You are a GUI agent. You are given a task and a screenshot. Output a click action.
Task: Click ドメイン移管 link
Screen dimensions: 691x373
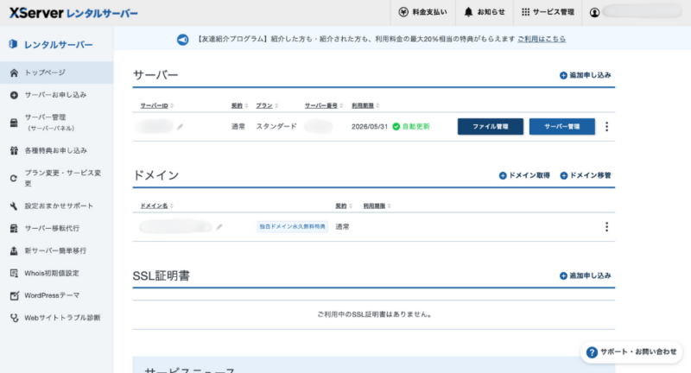pos(586,175)
